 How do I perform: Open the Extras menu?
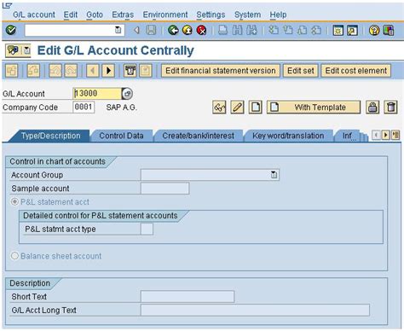123,15
